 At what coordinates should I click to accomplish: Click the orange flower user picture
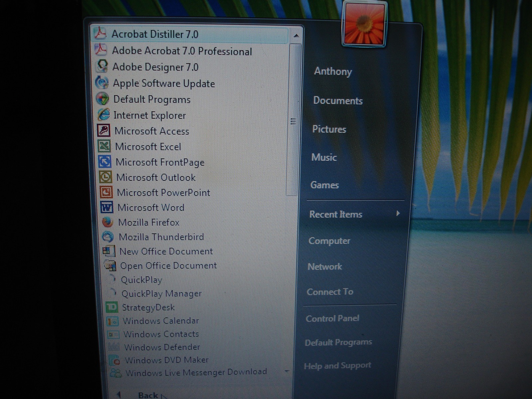(364, 24)
